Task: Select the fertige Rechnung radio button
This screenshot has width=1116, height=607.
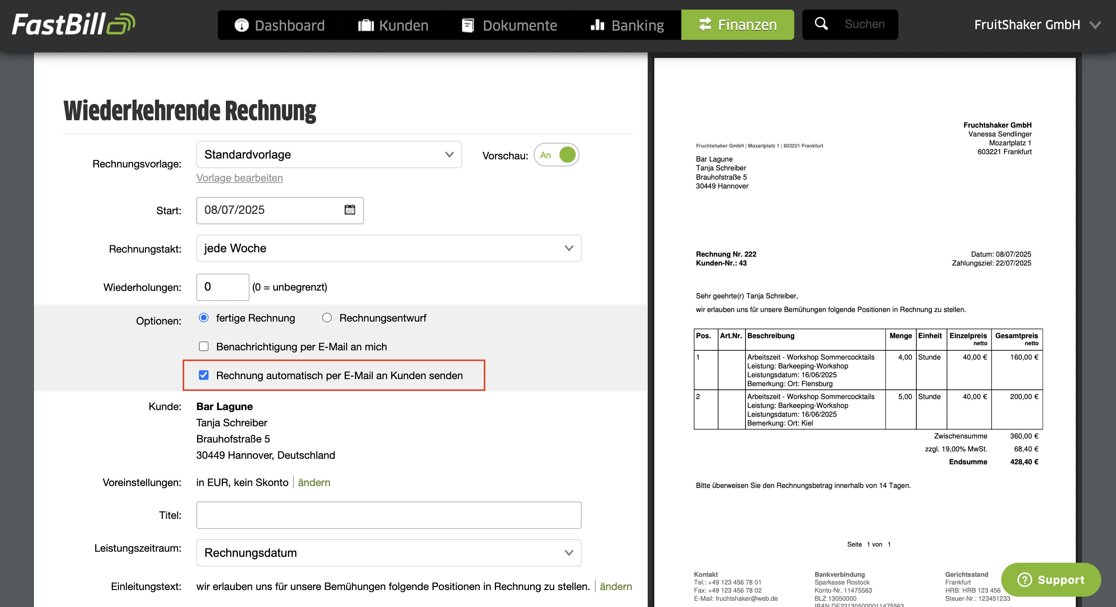Action: point(204,318)
